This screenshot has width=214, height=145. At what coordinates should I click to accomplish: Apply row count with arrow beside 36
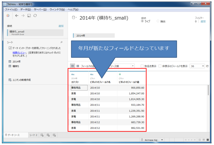(x=203, y=66)
